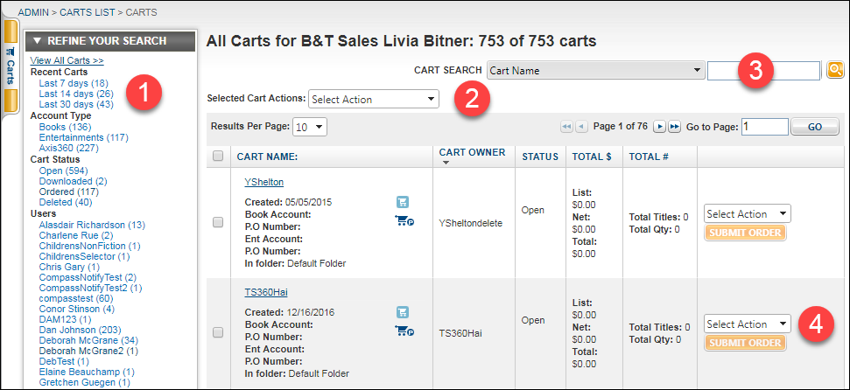Filter by user Deborah McGrane (34)
Image resolution: width=850 pixels, height=390 pixels.
(x=89, y=341)
